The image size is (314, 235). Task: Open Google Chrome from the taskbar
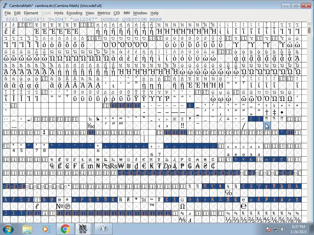tap(65, 229)
